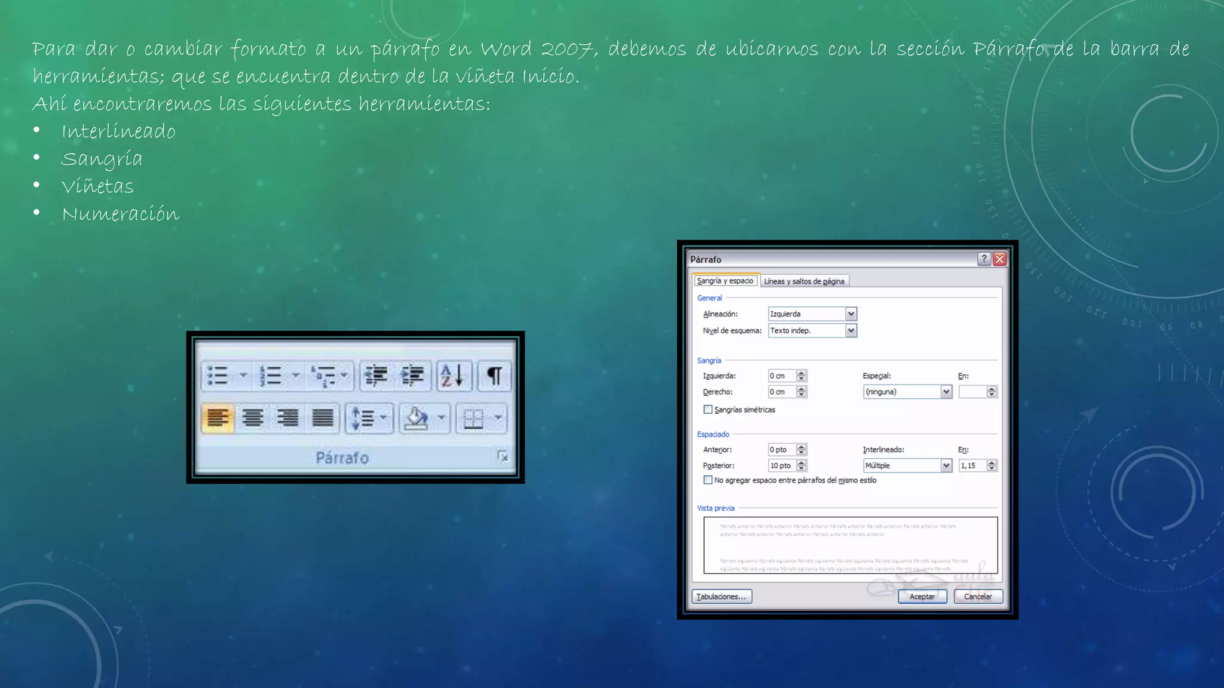
Task: Click the Anterior spacing field
Action: (782, 450)
